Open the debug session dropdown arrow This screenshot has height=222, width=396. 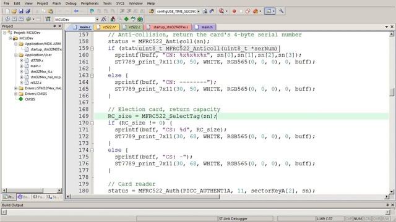[x=226, y=11]
